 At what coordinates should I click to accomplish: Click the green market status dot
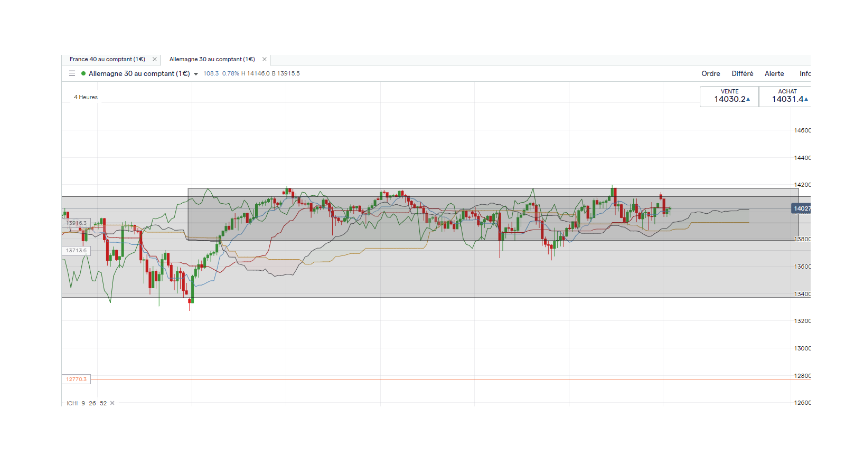[x=83, y=73]
